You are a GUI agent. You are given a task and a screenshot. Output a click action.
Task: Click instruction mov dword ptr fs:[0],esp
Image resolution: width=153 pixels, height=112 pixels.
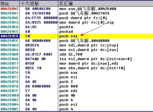coord(87,23)
